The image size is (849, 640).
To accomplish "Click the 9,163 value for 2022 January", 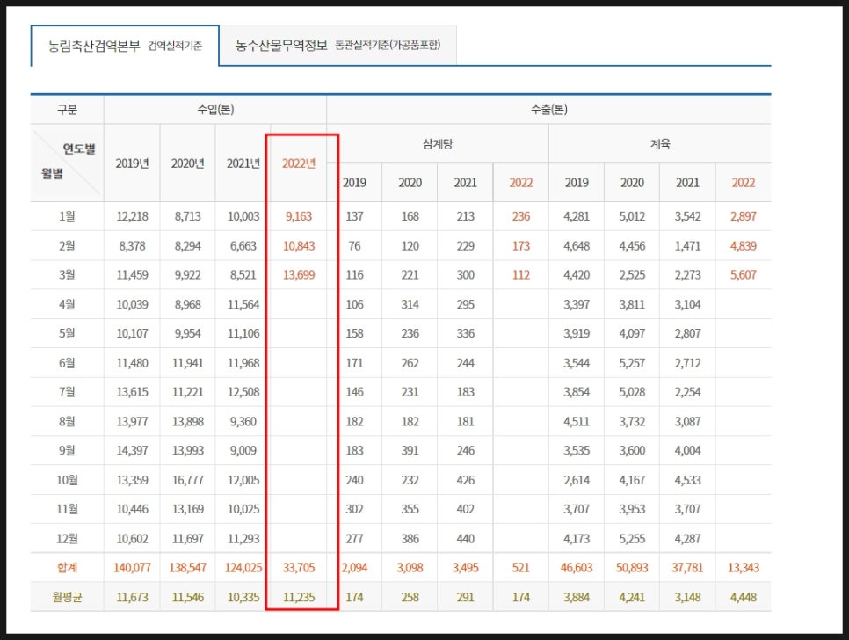I will click(298, 216).
